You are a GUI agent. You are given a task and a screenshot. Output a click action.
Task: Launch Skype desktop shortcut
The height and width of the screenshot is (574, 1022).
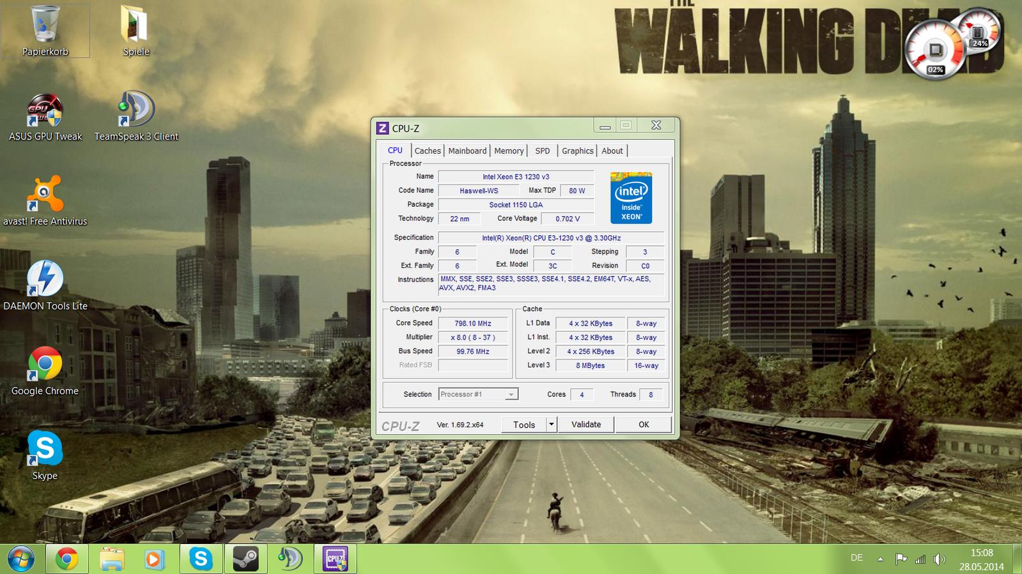[x=45, y=456]
